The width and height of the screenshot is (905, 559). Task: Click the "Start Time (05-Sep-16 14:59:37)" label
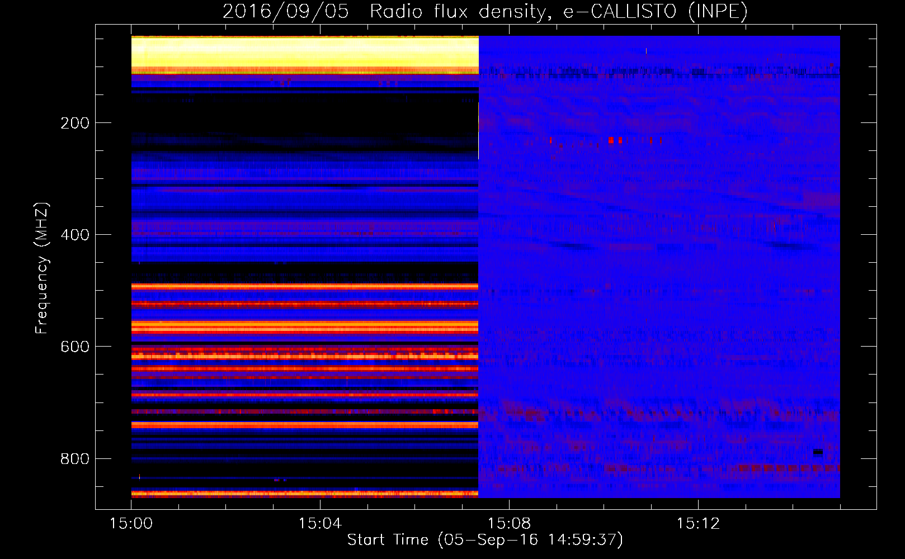click(485, 540)
